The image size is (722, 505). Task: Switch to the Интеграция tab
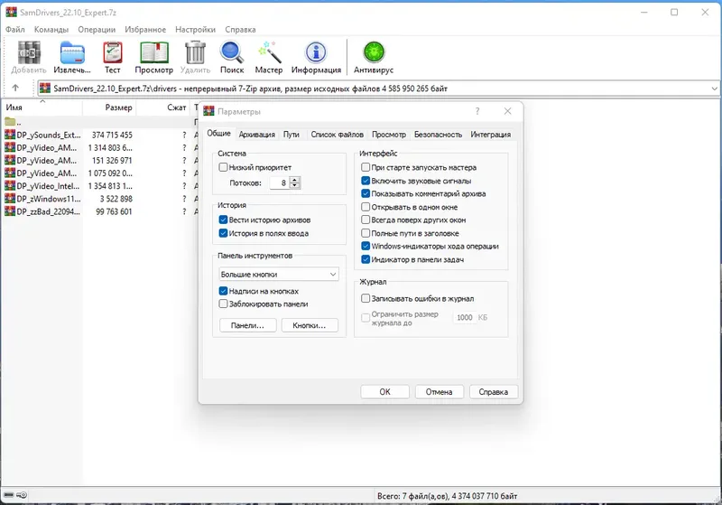point(491,135)
